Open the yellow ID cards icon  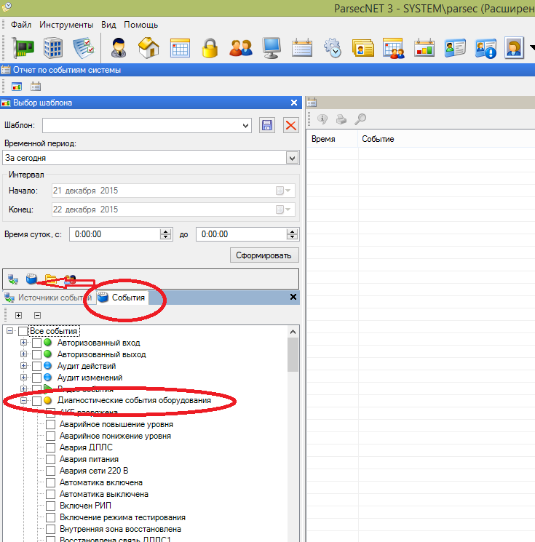click(363, 48)
